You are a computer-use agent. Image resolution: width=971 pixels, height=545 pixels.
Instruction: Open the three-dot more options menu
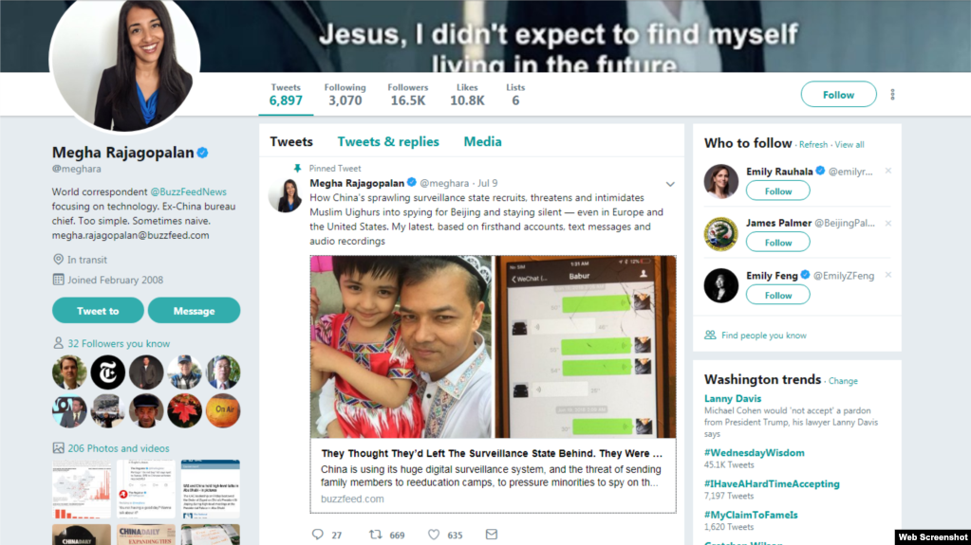892,95
